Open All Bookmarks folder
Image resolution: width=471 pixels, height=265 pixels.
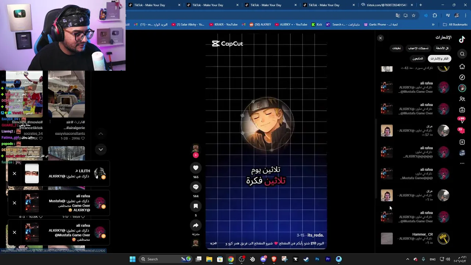456,25
